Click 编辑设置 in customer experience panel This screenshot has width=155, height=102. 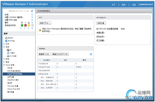101,23
